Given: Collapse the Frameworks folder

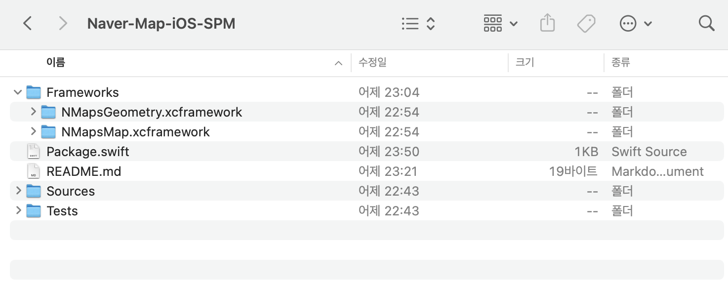Looking at the screenshot, I should click(18, 92).
